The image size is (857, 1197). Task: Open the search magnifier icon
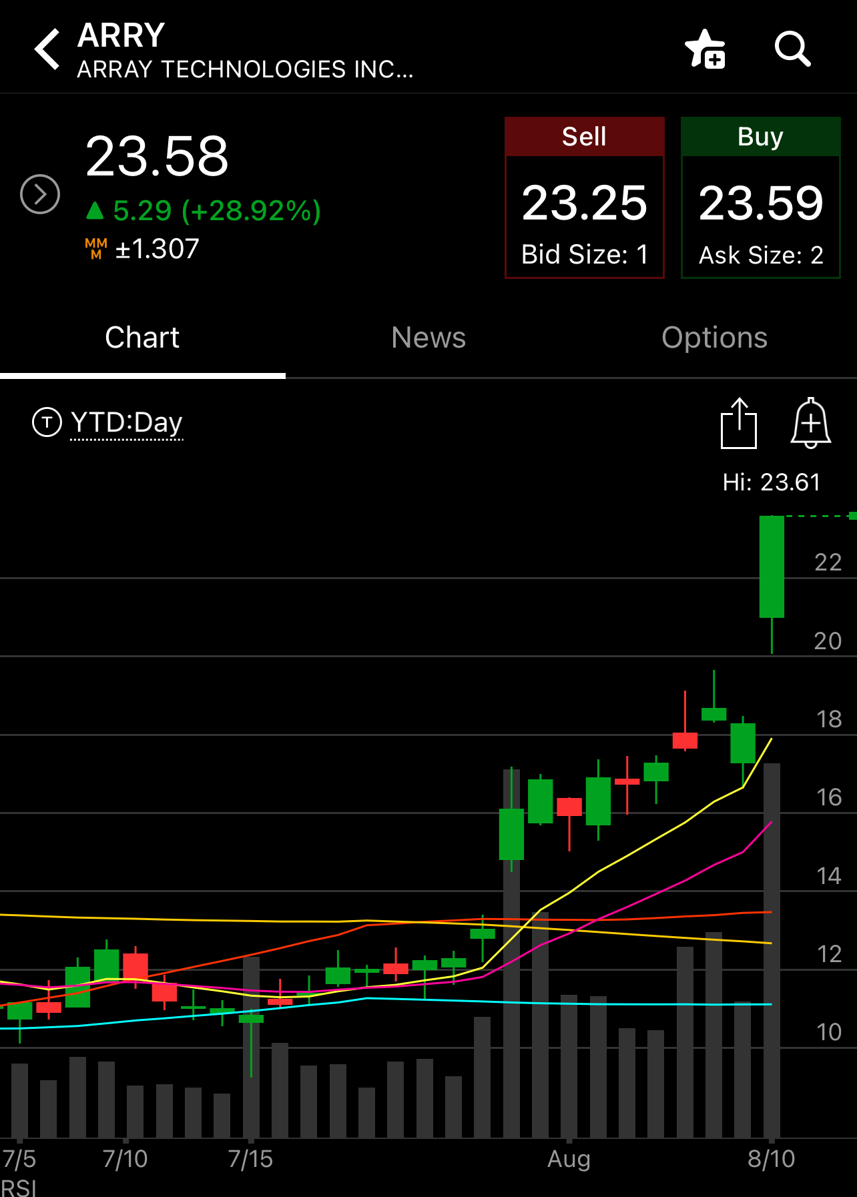[x=792, y=49]
